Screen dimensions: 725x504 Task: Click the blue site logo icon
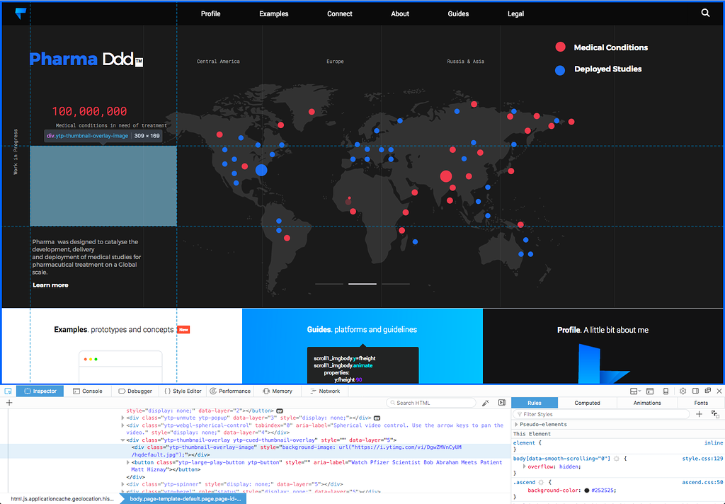point(21,13)
